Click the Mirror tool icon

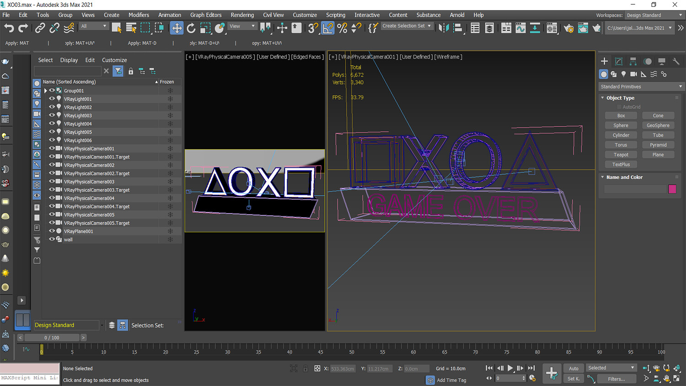[444, 28]
